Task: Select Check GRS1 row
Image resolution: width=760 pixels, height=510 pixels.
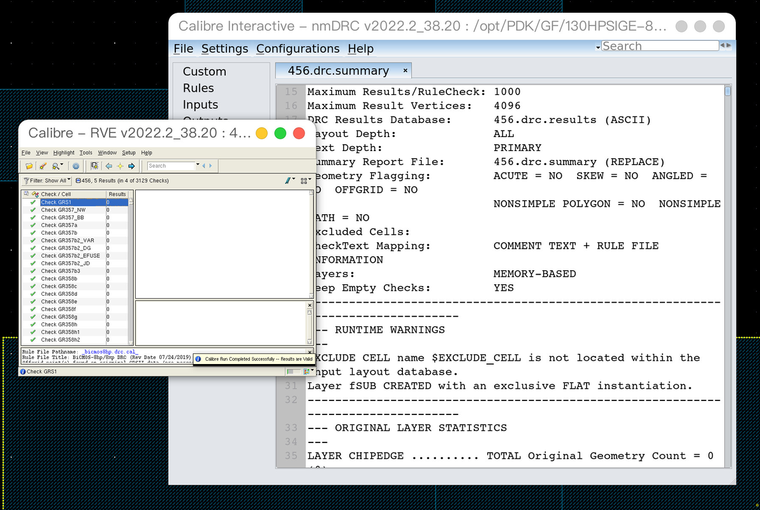Action: coord(75,202)
